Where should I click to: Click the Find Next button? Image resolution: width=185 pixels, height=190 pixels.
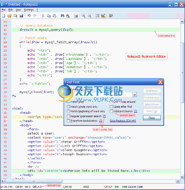(x=152, y=91)
